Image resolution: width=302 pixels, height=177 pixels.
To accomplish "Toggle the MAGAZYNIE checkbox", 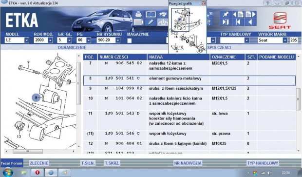I will 130,40.
